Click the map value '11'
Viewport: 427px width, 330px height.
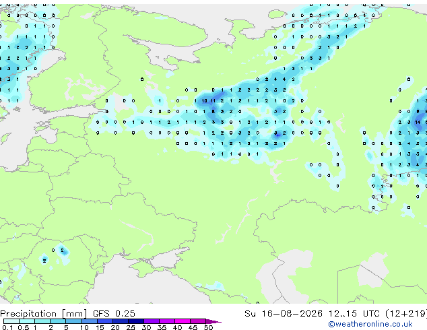click(213, 101)
